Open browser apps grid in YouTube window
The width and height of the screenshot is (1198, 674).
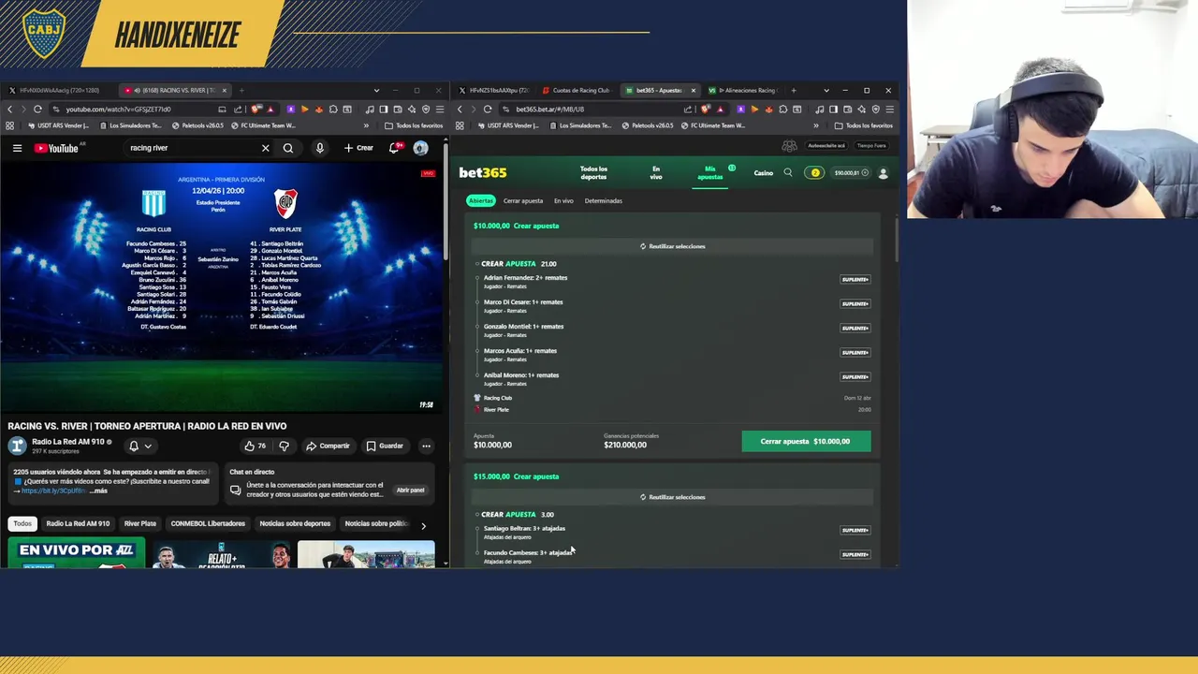(10, 125)
